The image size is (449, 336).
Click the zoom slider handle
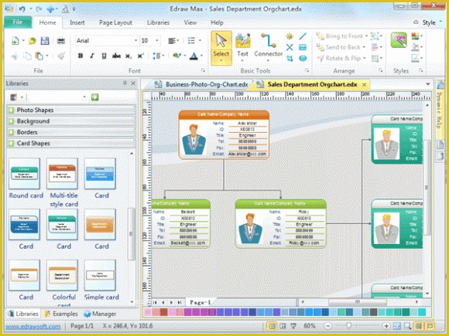(349, 325)
